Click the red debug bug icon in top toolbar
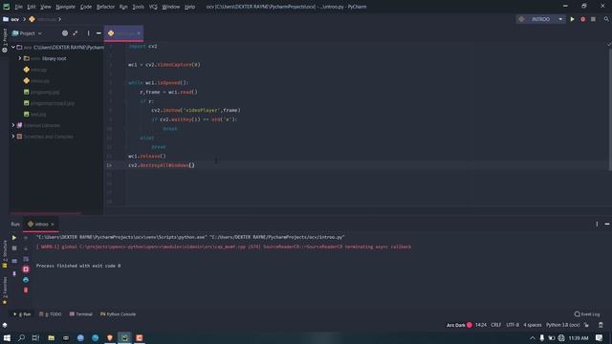 click(x=582, y=19)
